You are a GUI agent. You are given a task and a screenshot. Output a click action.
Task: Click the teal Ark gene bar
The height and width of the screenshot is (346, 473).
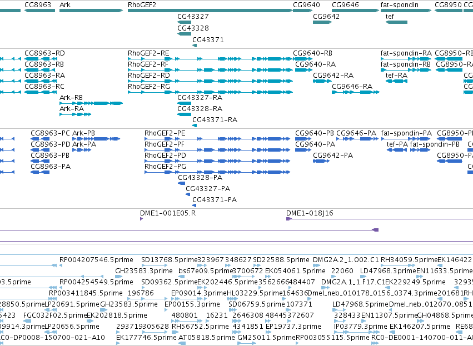point(91,11)
